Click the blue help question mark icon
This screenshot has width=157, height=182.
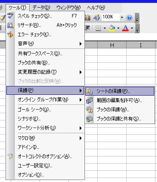(129, 18)
